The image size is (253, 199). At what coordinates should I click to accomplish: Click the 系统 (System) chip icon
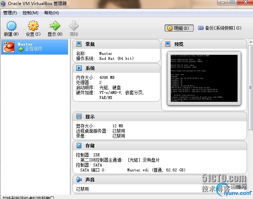click(x=79, y=68)
